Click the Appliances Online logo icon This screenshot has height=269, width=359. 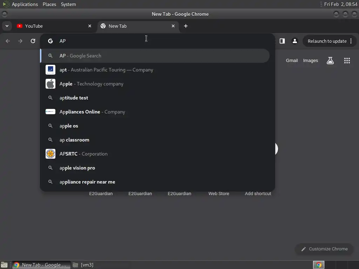[x=50, y=112]
